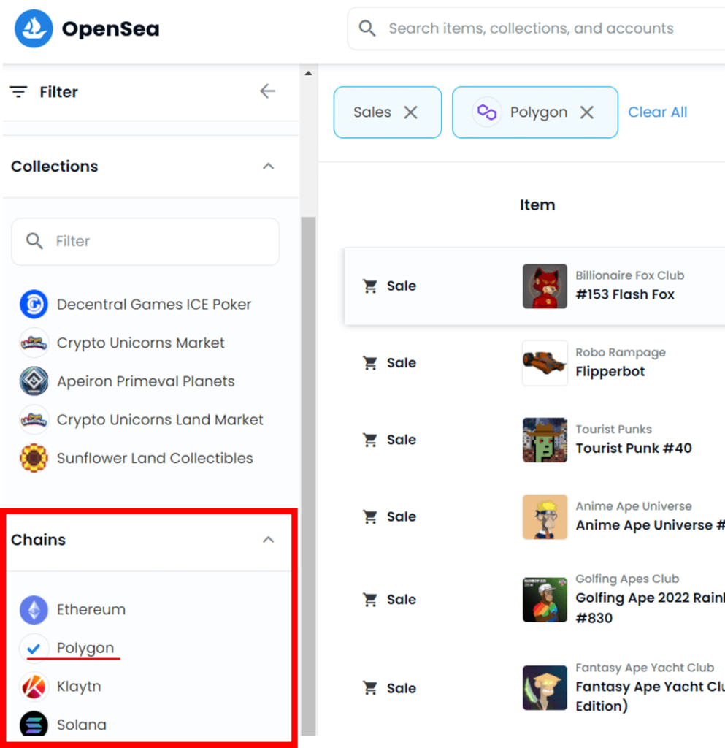Image resolution: width=725 pixels, height=748 pixels.
Task: Click the Polygon chain label in sidebar
Action: pyautogui.click(x=85, y=649)
